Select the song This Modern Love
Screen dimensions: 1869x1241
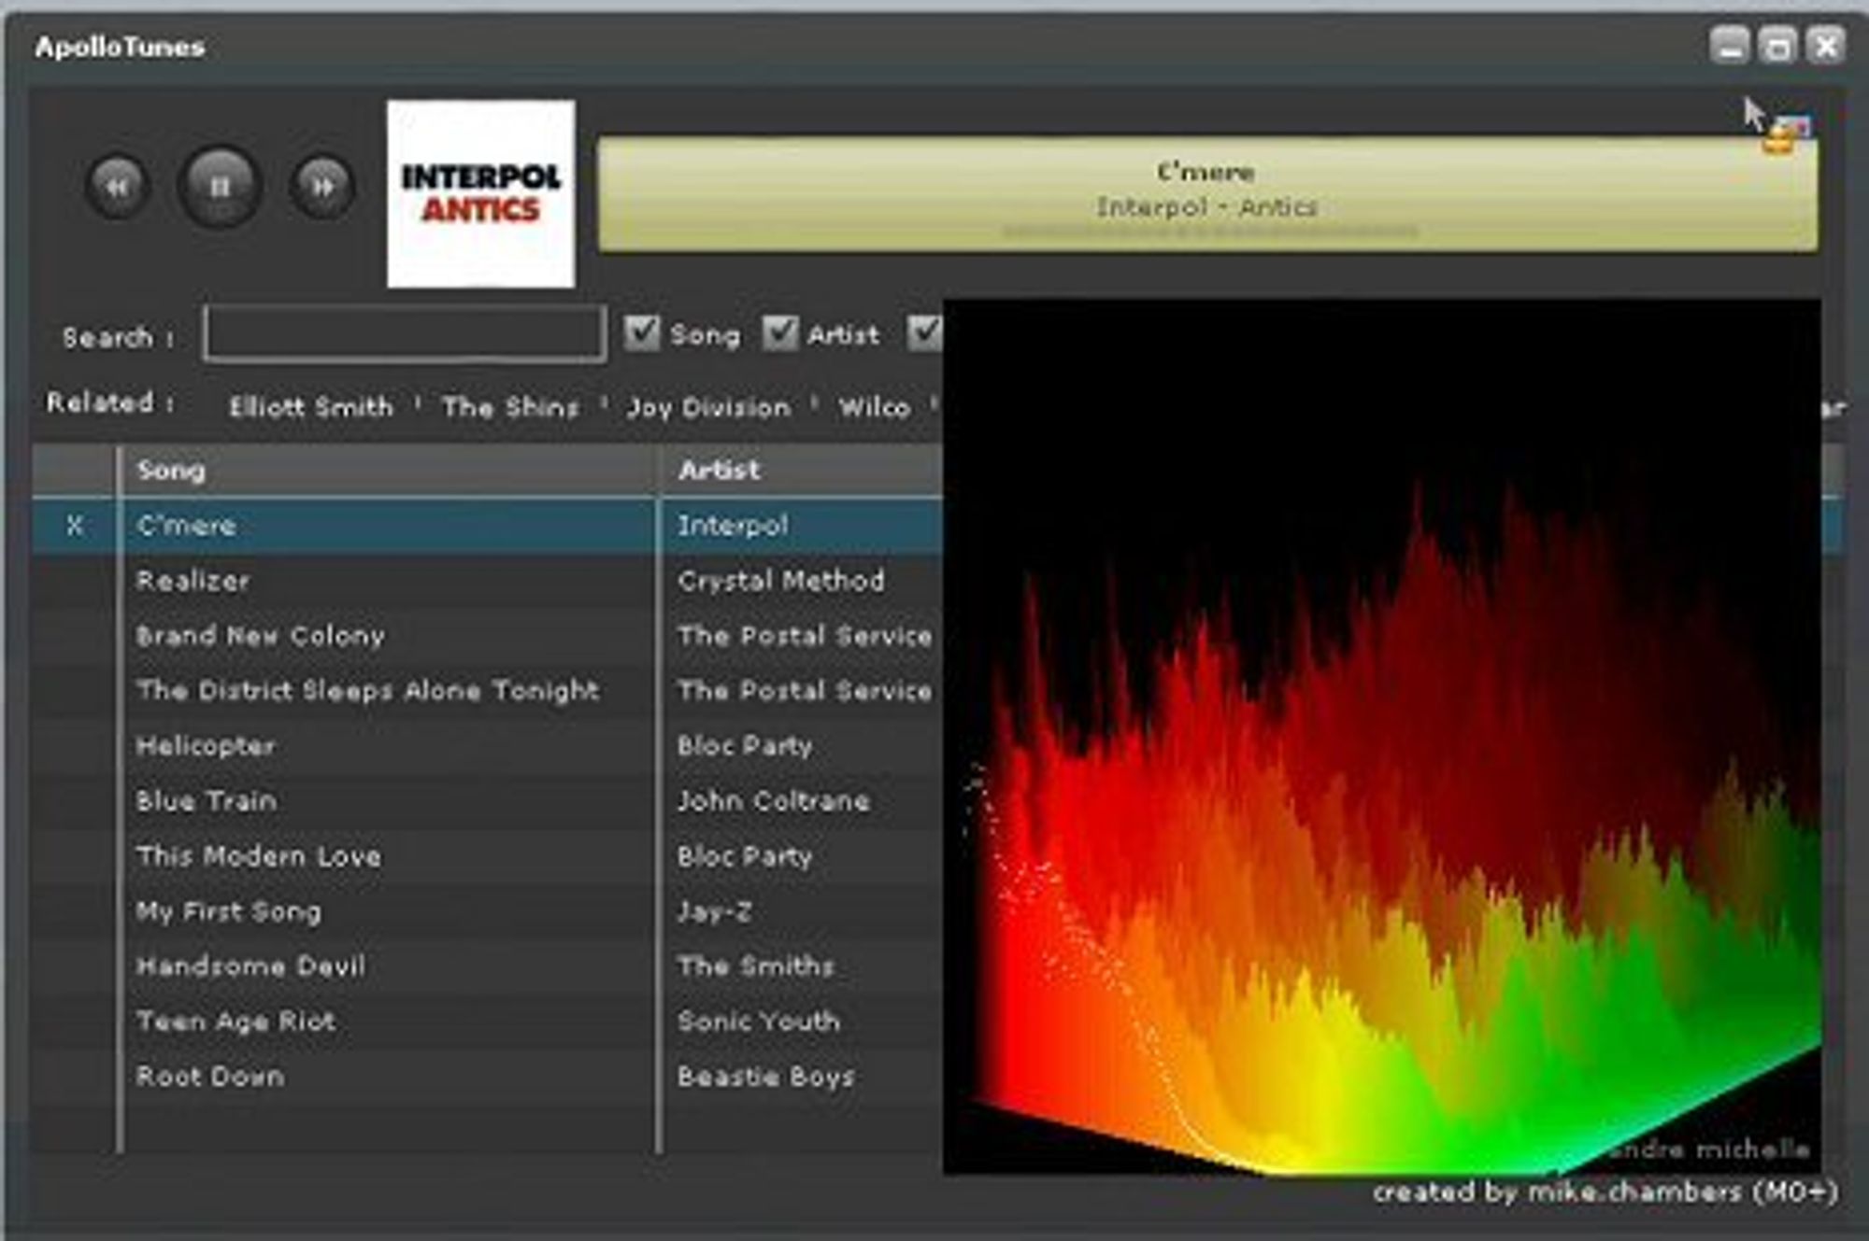coord(258,856)
